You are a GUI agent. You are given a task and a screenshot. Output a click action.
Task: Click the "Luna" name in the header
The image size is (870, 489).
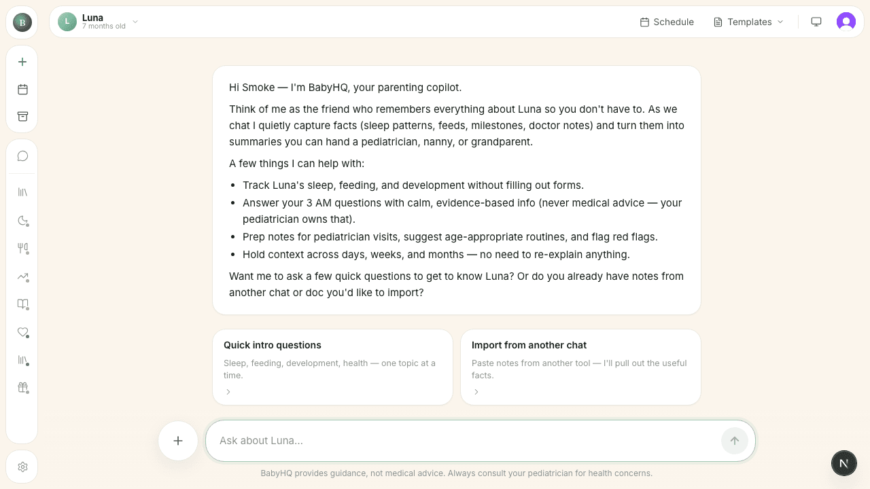[x=92, y=18]
